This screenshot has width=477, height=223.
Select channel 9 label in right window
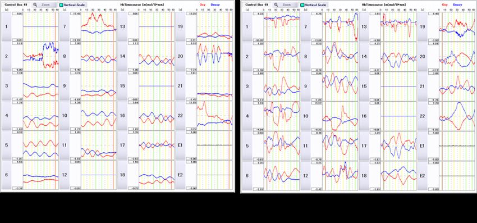click(305, 86)
